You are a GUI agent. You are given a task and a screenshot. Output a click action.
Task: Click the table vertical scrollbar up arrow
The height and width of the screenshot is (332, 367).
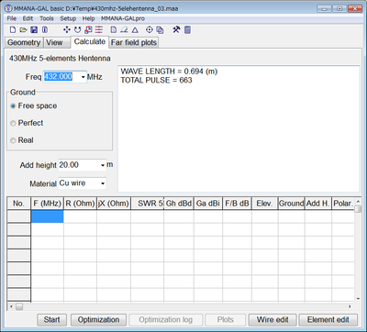pyautogui.click(x=358, y=201)
